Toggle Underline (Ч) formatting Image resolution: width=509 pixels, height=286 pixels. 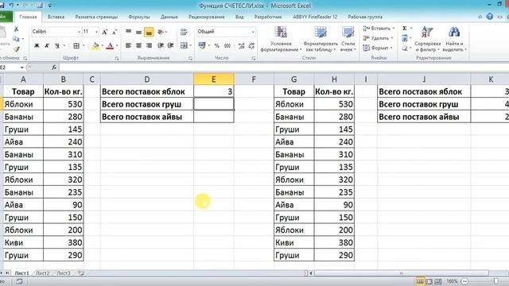click(57, 46)
